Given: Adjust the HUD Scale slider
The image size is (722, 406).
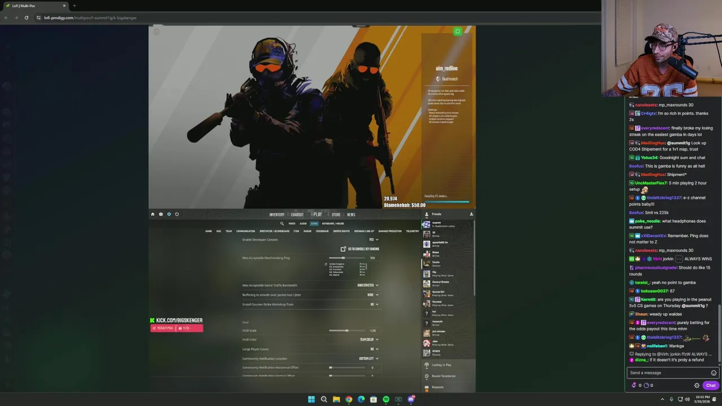Looking at the screenshot, I should point(347,330).
